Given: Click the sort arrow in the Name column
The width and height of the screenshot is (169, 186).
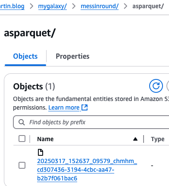Looking at the screenshot, I should [x=135, y=139].
